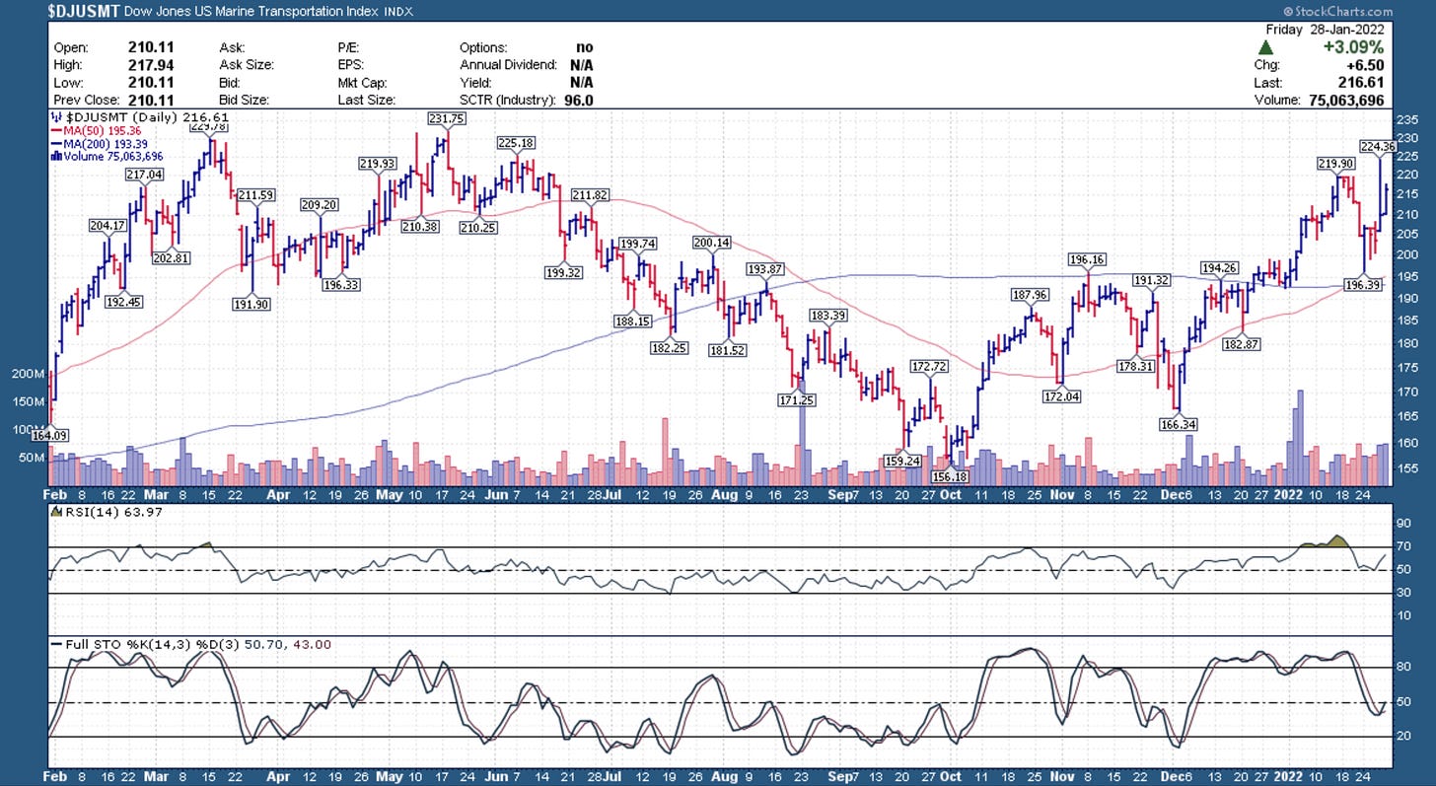The image size is (1436, 786).
Task: Click the date 'Friday 28-Jan-2022'
Action: click(1325, 30)
